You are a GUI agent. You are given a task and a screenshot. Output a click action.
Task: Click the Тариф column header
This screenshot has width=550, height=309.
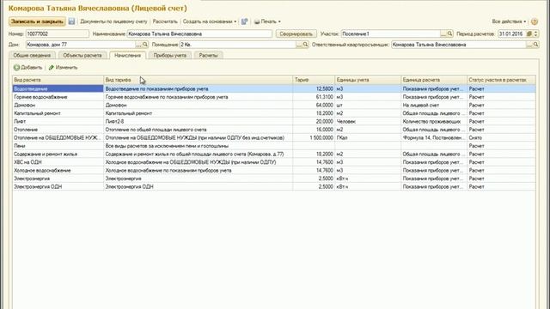click(x=314, y=80)
